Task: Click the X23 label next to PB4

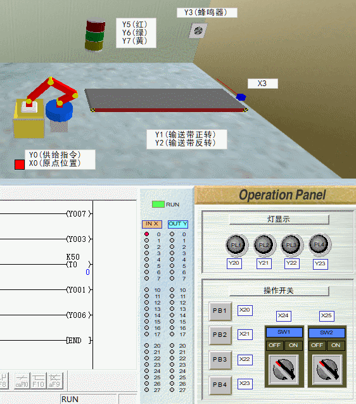Action: [245, 384]
